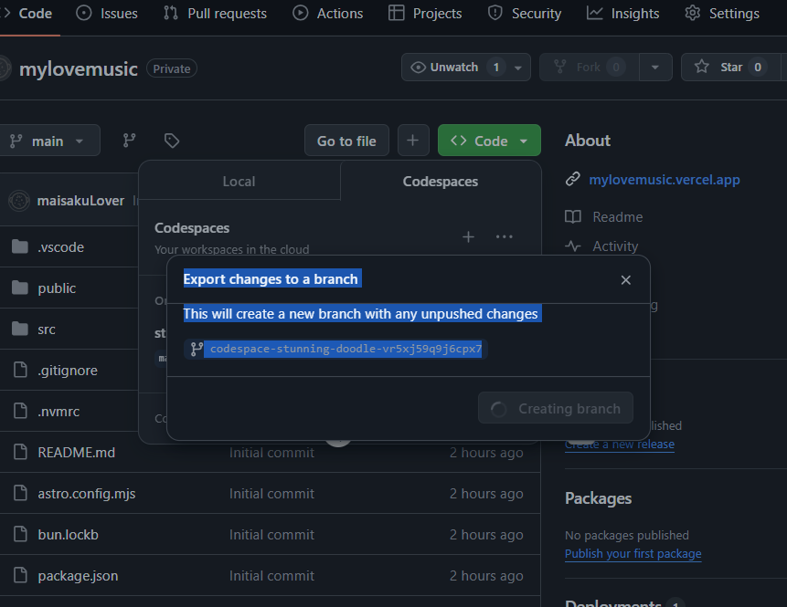Click the Settings gear icon
Image resolution: width=787 pixels, height=607 pixels.
693,13
